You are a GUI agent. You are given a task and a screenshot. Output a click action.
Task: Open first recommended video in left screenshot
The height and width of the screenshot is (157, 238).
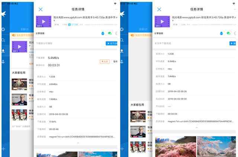tap(19, 84)
